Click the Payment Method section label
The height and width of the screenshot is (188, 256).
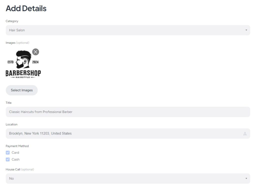17,146
